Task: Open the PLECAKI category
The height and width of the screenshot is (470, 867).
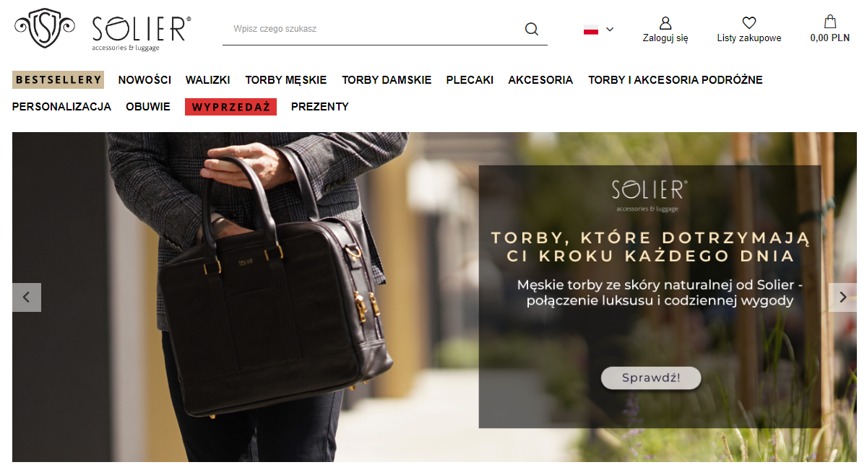Action: 470,80
